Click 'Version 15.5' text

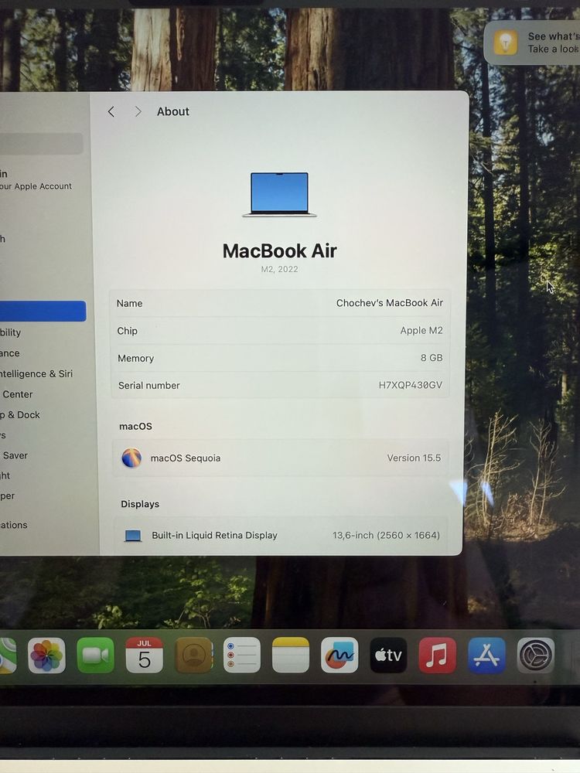tap(414, 458)
